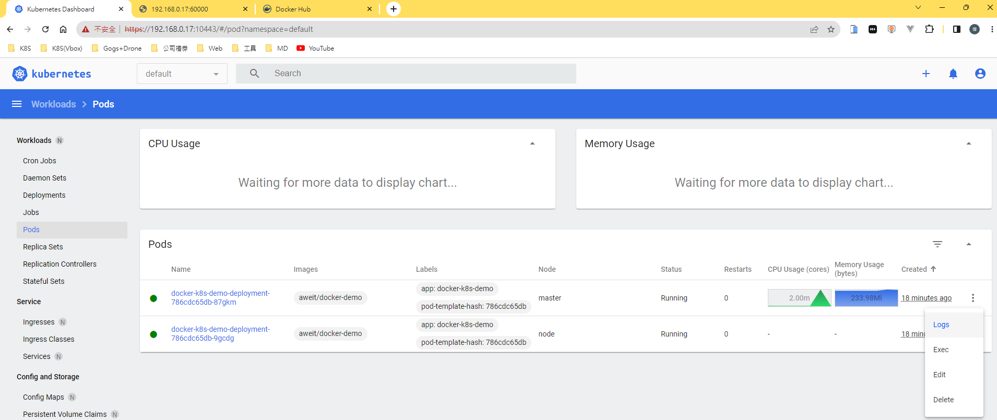Open a new browser tab
997x420 pixels.
394,9
